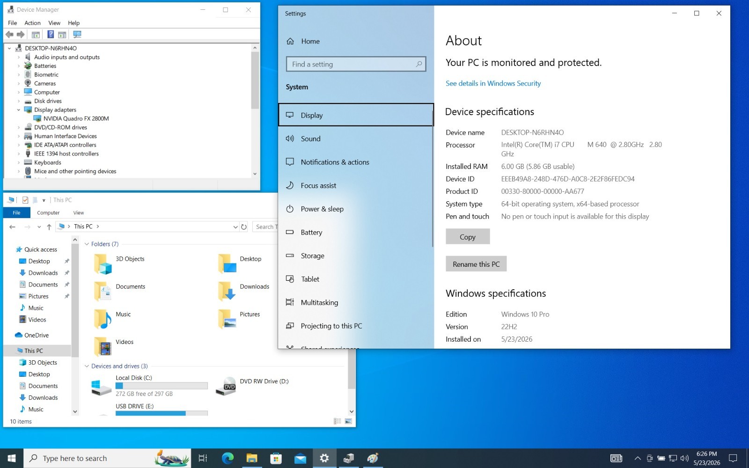Open the Home icon in Settings
749x468 pixels.
290,41
